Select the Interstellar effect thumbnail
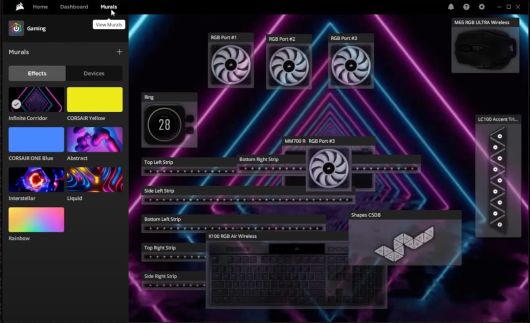530x323 pixels. tap(36, 179)
